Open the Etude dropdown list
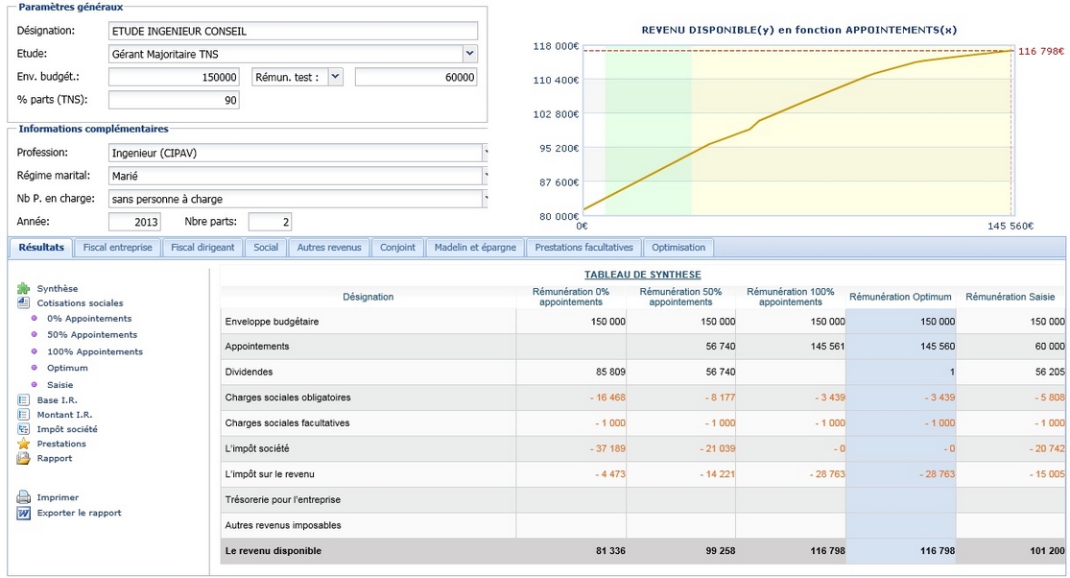The height and width of the screenshot is (578, 1070). [469, 54]
